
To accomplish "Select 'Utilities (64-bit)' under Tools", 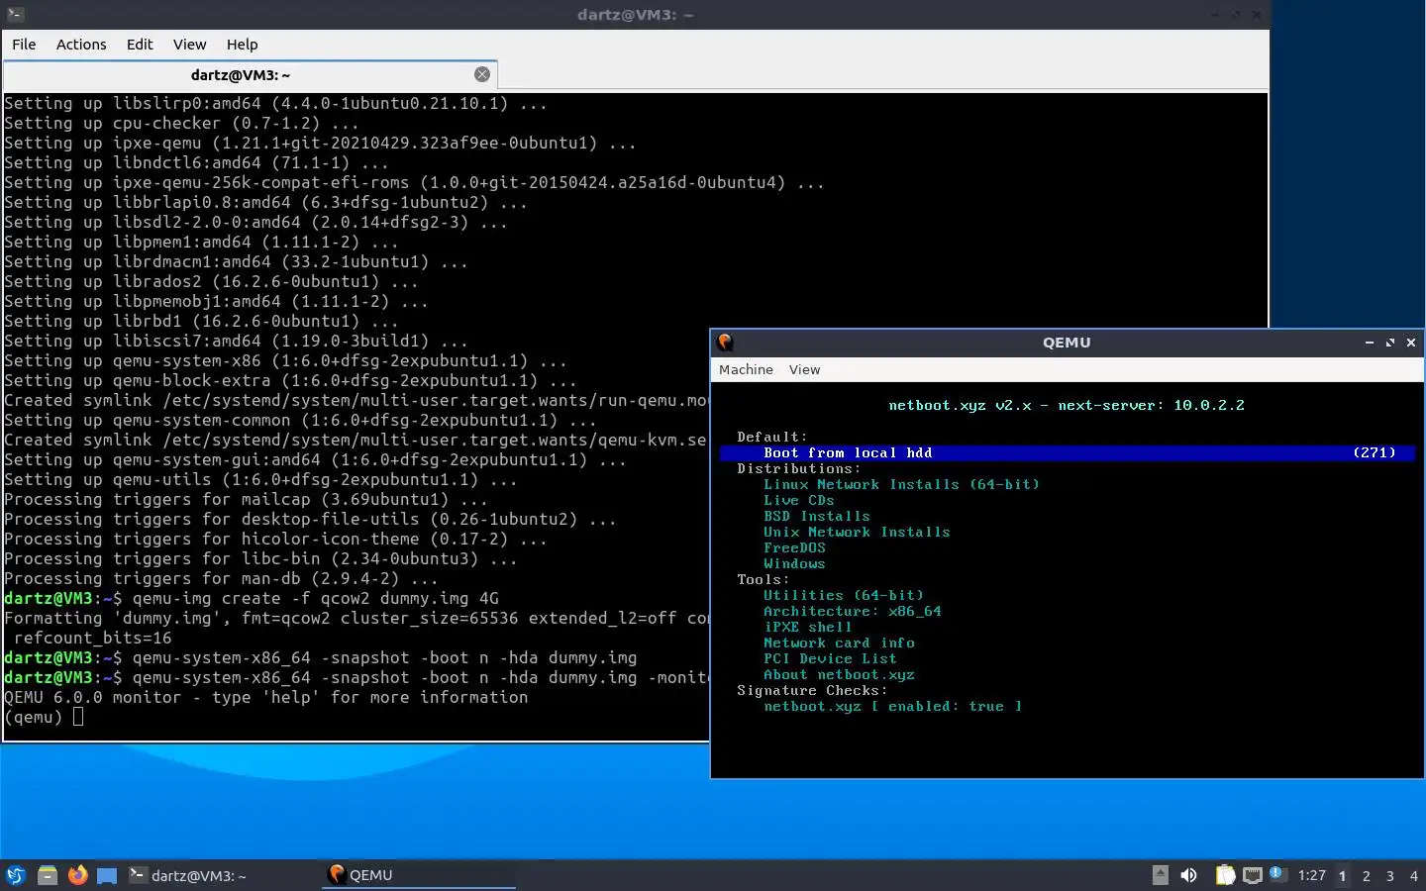I will [843, 595].
